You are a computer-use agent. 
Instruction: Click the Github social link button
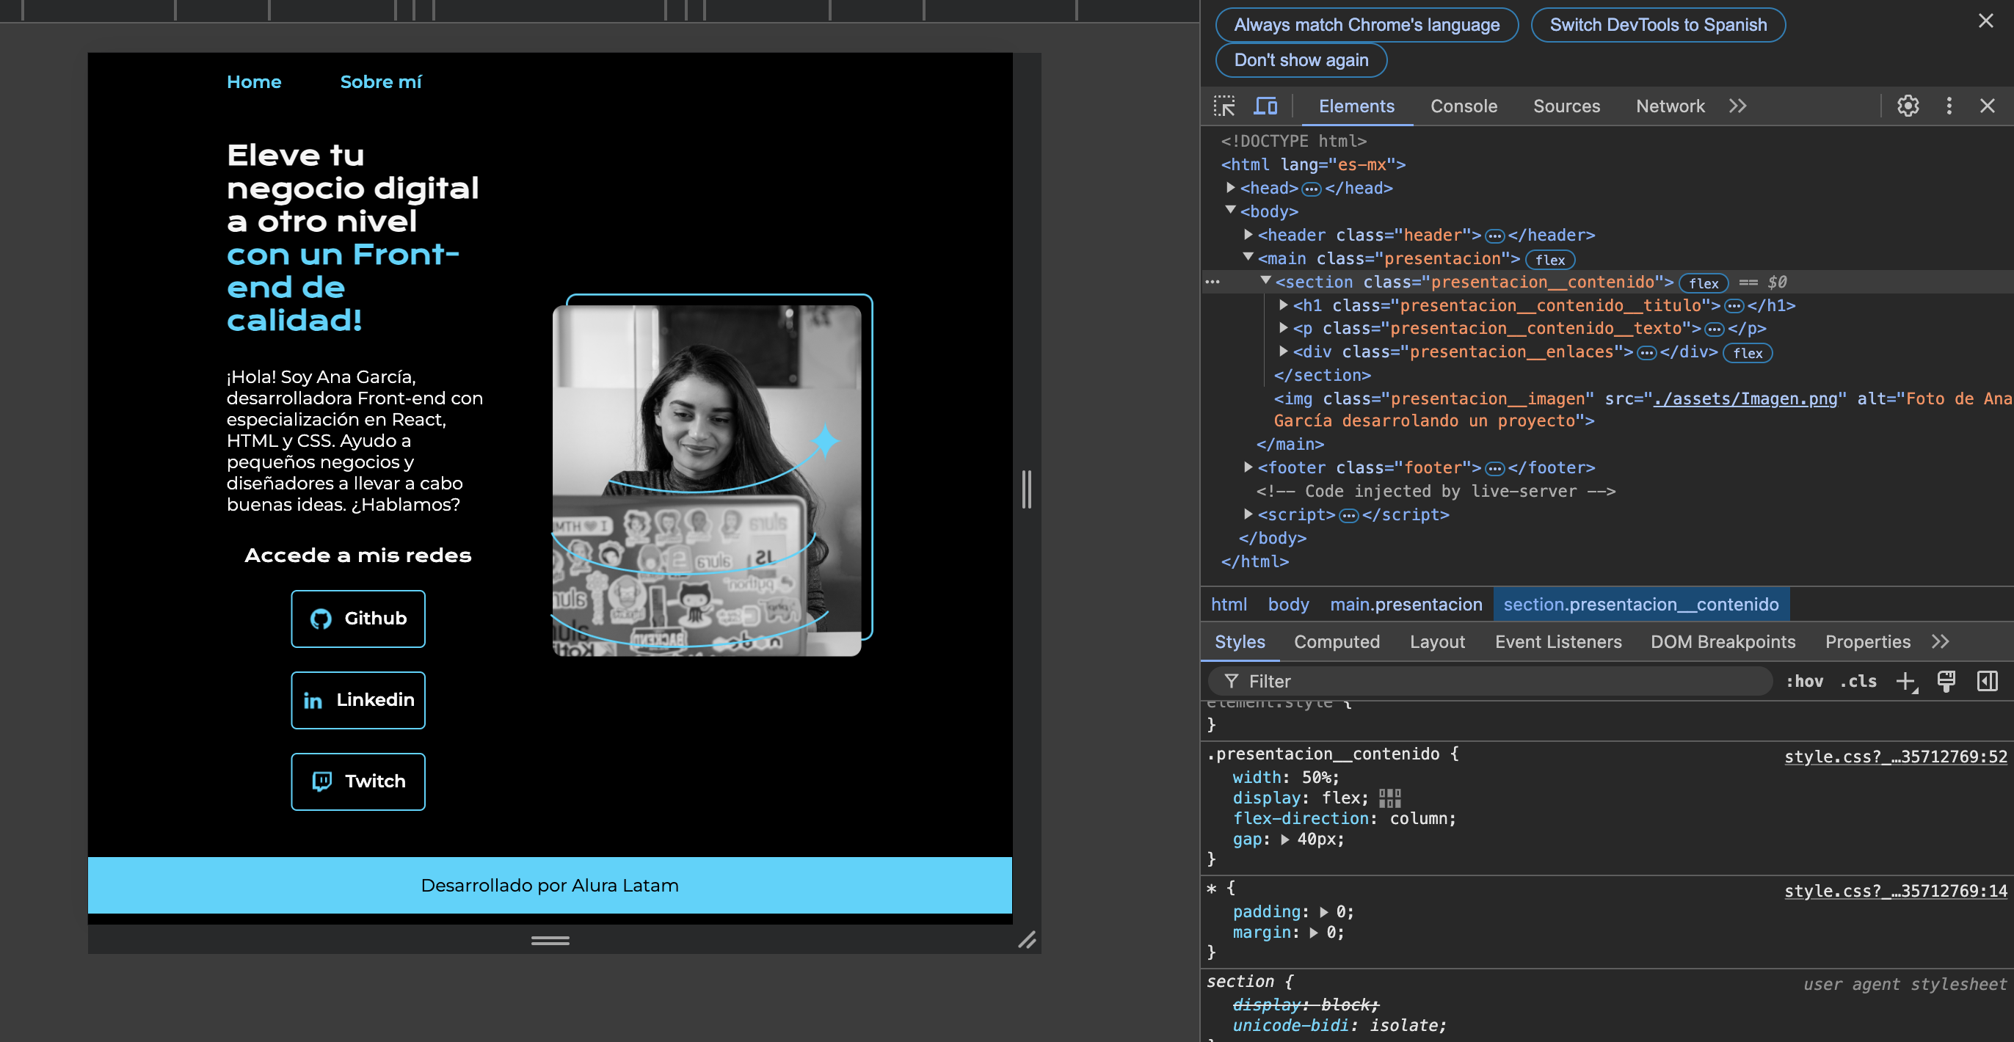pos(357,618)
